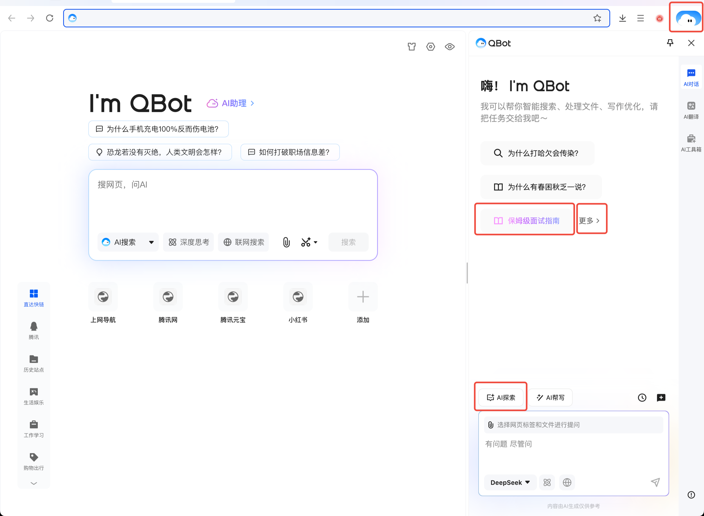This screenshot has width=704, height=516.
Task: Open the scissors screenshot tool dropdown
Action: click(x=309, y=242)
